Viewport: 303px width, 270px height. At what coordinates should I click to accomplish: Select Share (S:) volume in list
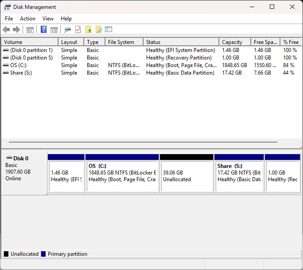click(x=151, y=73)
